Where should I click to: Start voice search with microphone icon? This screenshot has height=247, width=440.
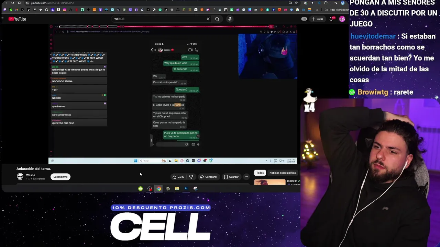click(x=230, y=19)
